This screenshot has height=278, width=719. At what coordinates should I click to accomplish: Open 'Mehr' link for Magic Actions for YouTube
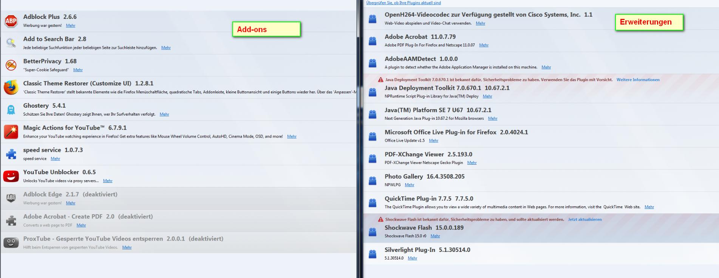pyautogui.click(x=292, y=136)
